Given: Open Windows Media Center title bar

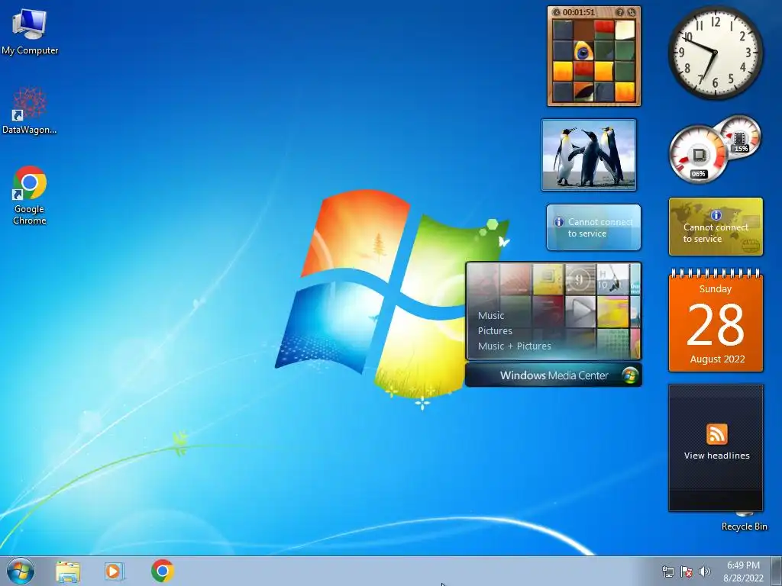Looking at the screenshot, I should [554, 375].
